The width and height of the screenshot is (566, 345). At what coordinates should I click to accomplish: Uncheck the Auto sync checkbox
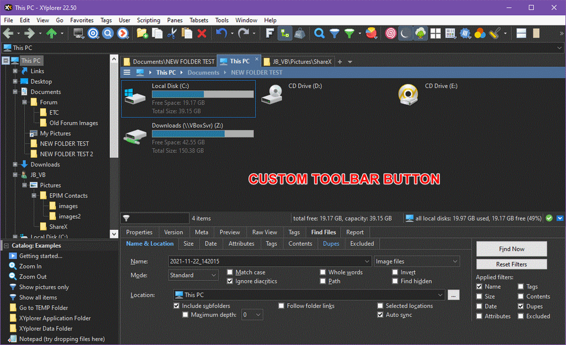point(380,315)
